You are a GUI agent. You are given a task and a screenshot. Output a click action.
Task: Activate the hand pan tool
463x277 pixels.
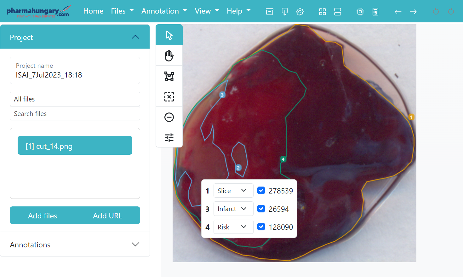click(x=169, y=56)
